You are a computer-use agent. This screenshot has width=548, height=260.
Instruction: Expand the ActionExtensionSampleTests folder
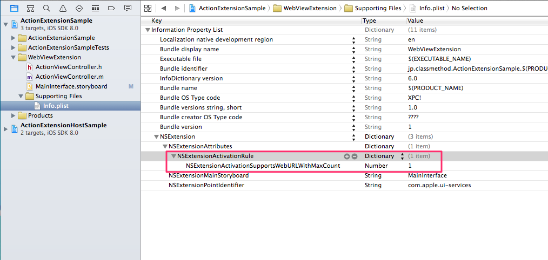click(x=14, y=47)
